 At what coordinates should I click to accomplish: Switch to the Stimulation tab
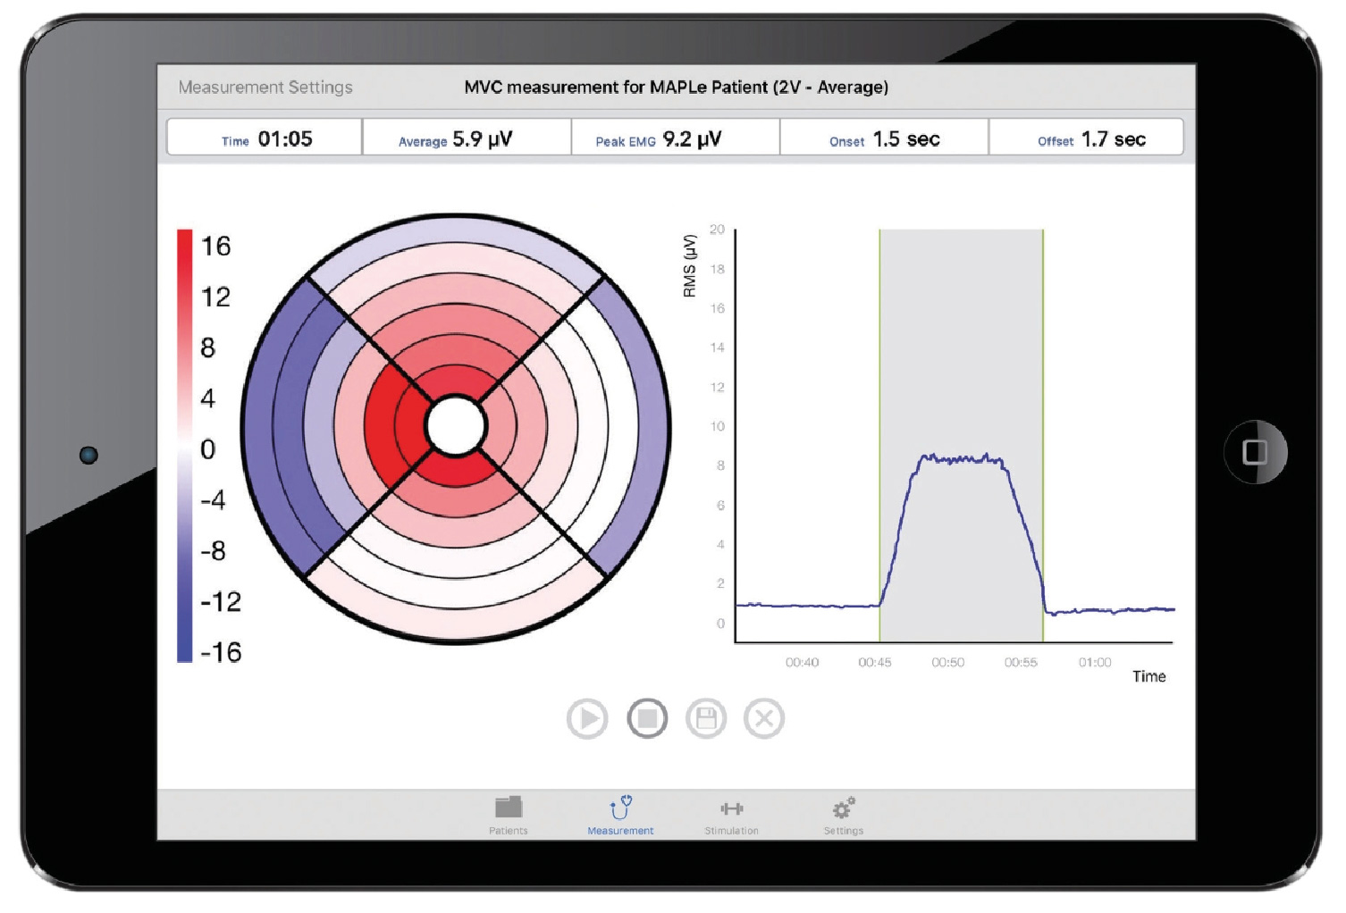[x=731, y=815]
